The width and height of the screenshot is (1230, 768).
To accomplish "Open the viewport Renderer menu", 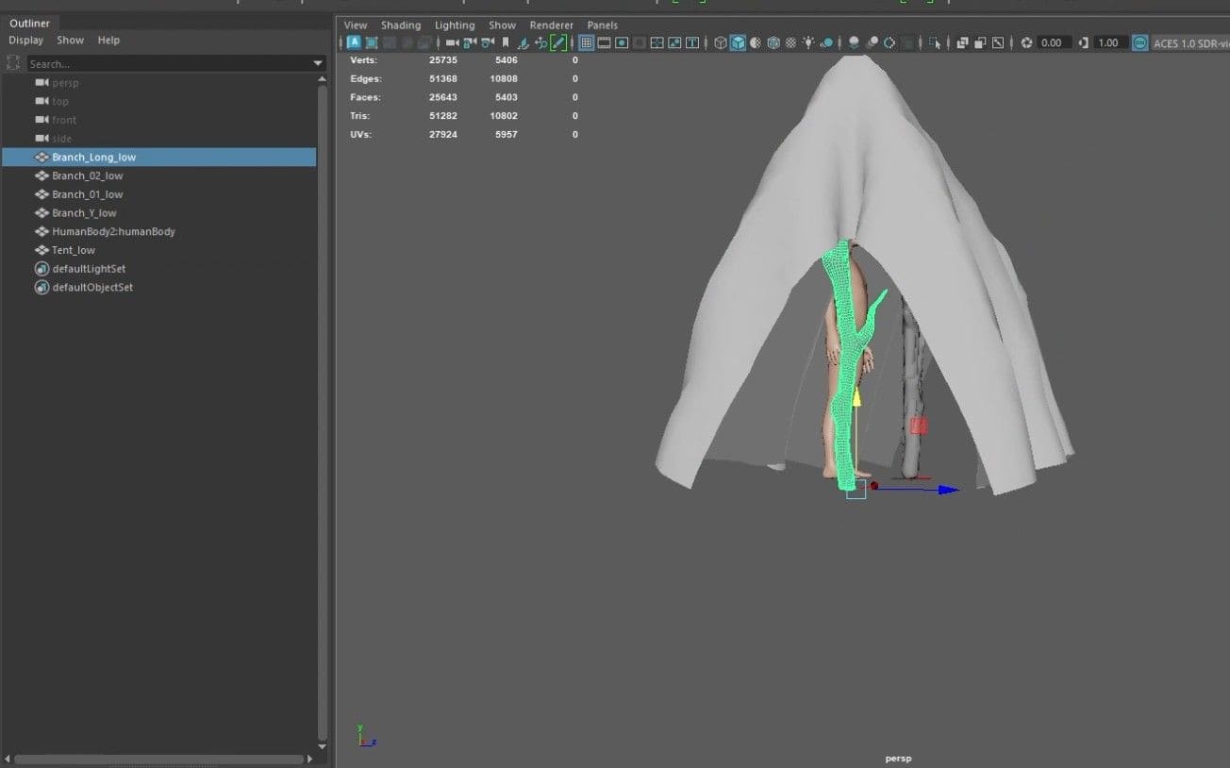I will (x=551, y=25).
